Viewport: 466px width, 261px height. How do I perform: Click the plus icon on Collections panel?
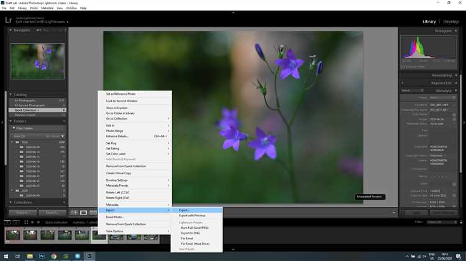(64, 202)
